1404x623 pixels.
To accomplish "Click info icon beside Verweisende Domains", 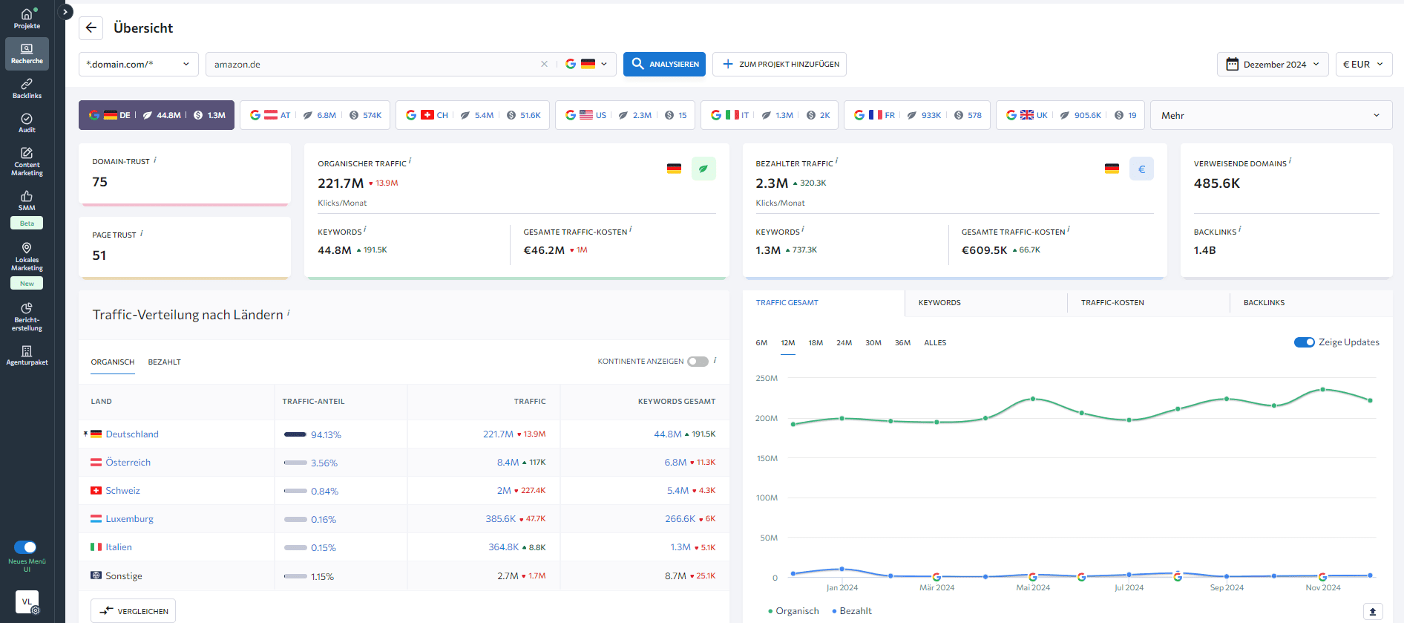I will tap(1290, 160).
